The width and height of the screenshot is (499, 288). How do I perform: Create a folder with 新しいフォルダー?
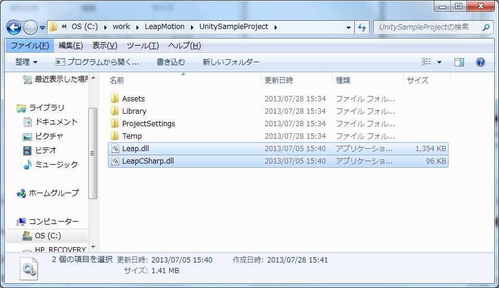231,62
